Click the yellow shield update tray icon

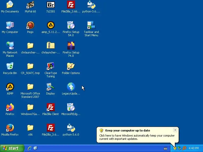tap(175, 148)
